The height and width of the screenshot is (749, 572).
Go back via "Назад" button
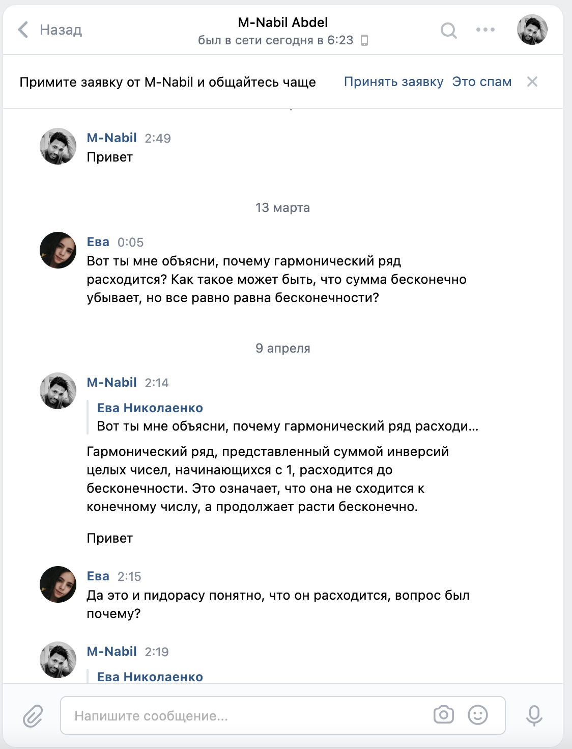(x=61, y=30)
